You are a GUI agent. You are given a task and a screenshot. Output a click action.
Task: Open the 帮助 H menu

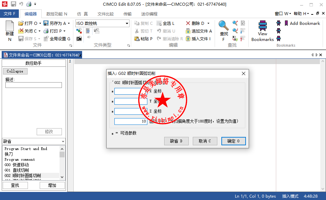point(301,14)
